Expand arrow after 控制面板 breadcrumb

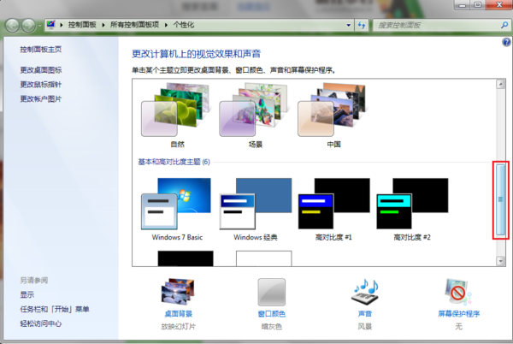(x=103, y=25)
